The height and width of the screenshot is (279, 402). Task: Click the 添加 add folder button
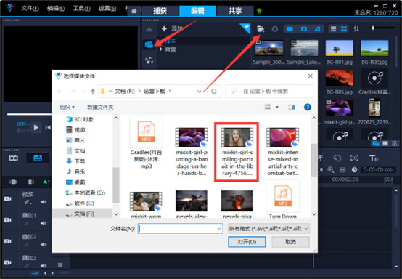point(172,28)
